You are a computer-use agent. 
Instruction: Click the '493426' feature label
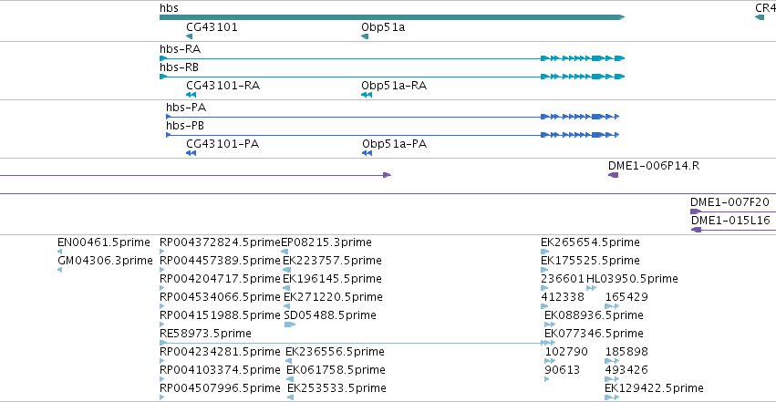[626, 370]
